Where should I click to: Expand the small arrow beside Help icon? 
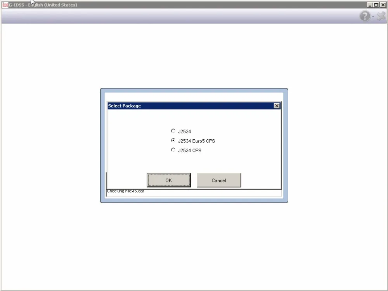pos(373,16)
